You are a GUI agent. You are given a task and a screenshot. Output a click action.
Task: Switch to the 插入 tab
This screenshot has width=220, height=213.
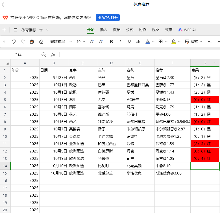[x=104, y=30]
